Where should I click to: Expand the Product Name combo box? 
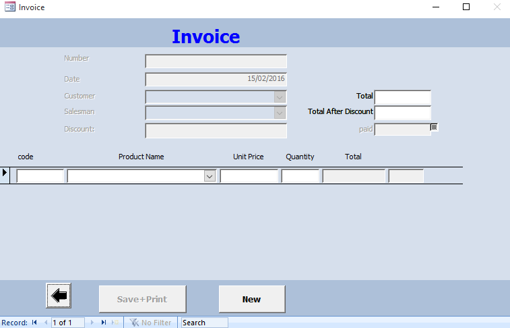[x=210, y=176]
